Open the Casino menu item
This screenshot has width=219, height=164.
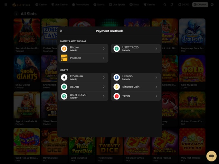coord(41,4)
